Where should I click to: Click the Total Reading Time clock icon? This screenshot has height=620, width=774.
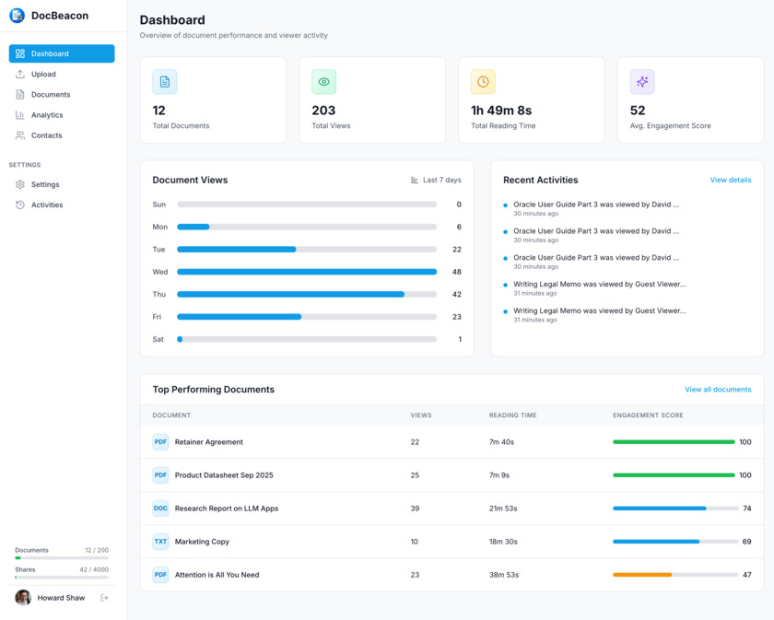(483, 82)
